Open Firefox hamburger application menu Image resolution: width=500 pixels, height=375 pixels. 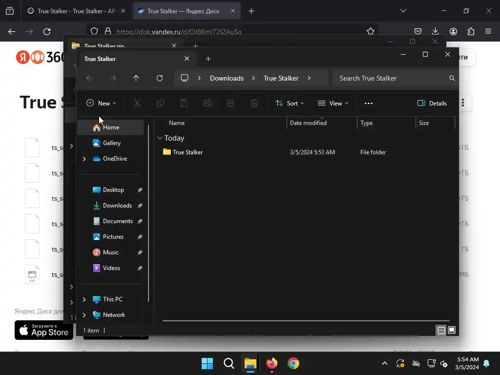[x=488, y=31]
